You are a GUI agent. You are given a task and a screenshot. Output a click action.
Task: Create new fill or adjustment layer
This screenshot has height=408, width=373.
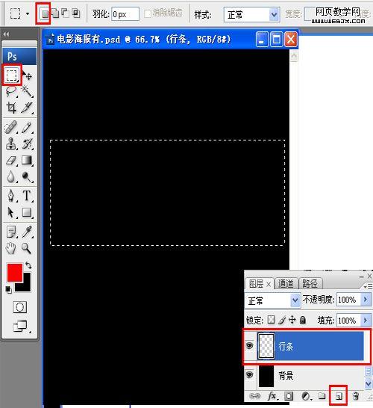coord(307,396)
